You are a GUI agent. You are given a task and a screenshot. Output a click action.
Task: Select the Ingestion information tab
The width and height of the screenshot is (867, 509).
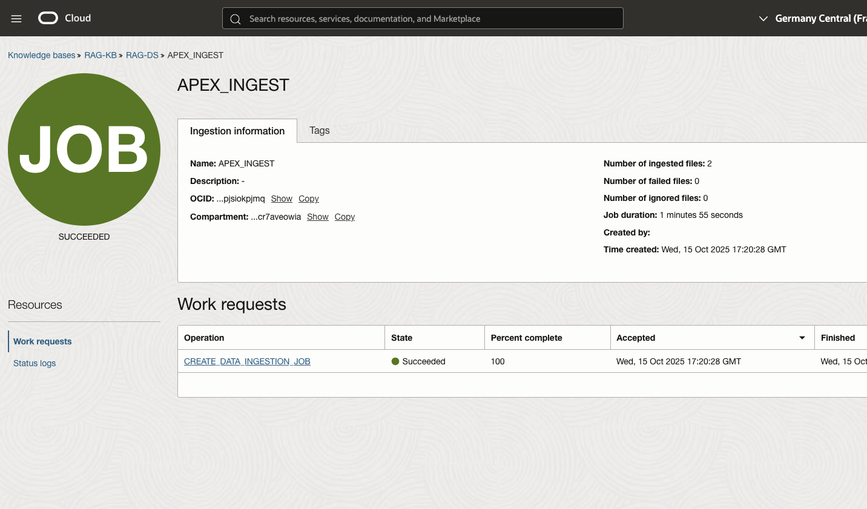(x=237, y=130)
